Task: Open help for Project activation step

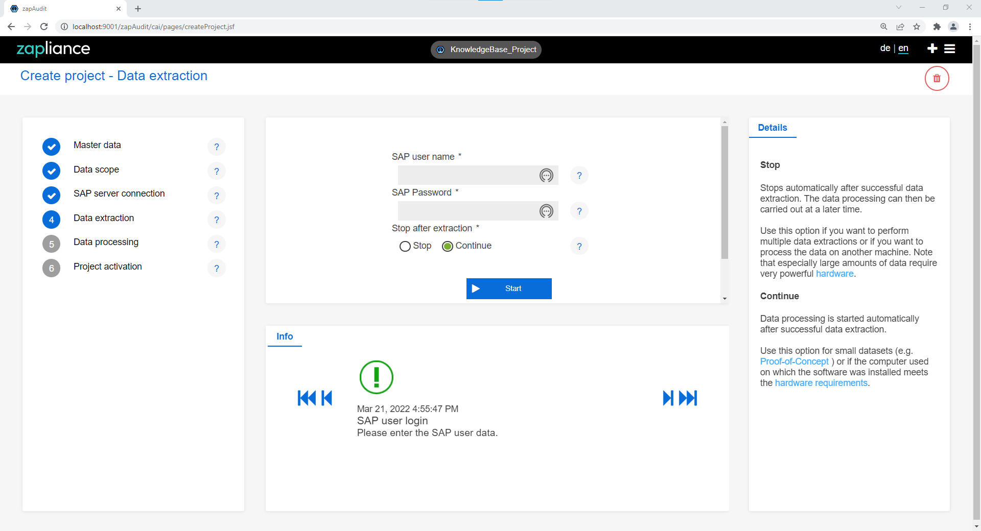Action: tap(217, 268)
